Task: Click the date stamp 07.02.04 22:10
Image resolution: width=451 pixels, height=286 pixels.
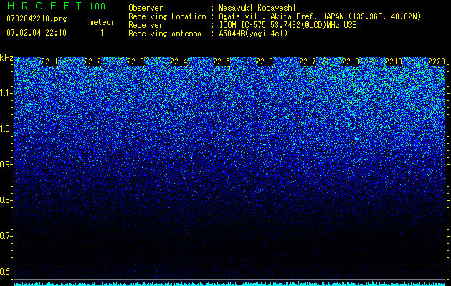Action: 37,33
